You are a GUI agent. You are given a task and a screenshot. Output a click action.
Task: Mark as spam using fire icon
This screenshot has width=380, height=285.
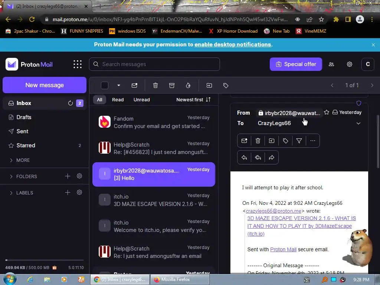pyautogui.click(x=188, y=85)
